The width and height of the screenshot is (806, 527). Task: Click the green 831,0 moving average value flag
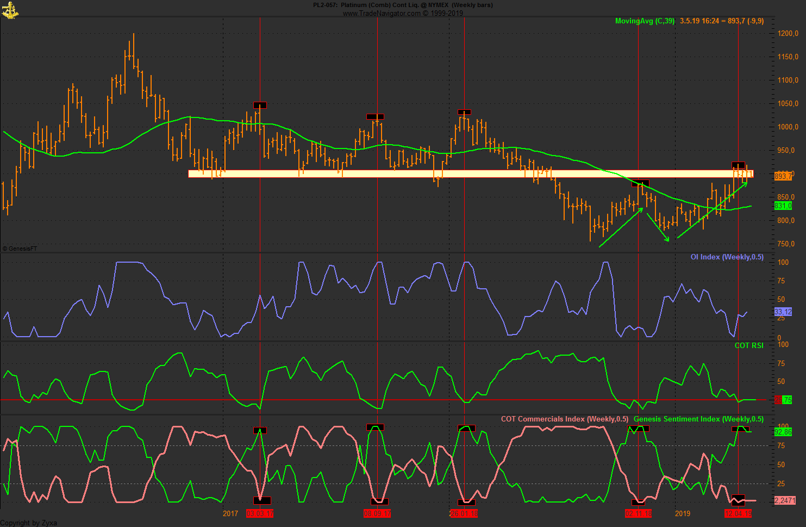point(783,206)
